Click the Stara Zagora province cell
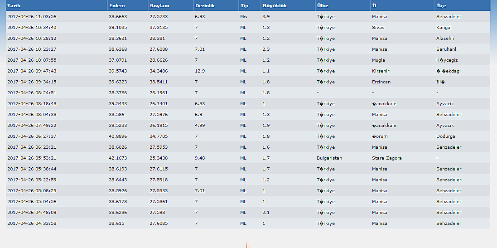Screen dimensions: 497x248 click(387, 158)
